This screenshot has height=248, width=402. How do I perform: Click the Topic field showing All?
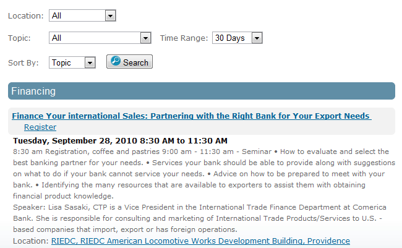pos(100,38)
